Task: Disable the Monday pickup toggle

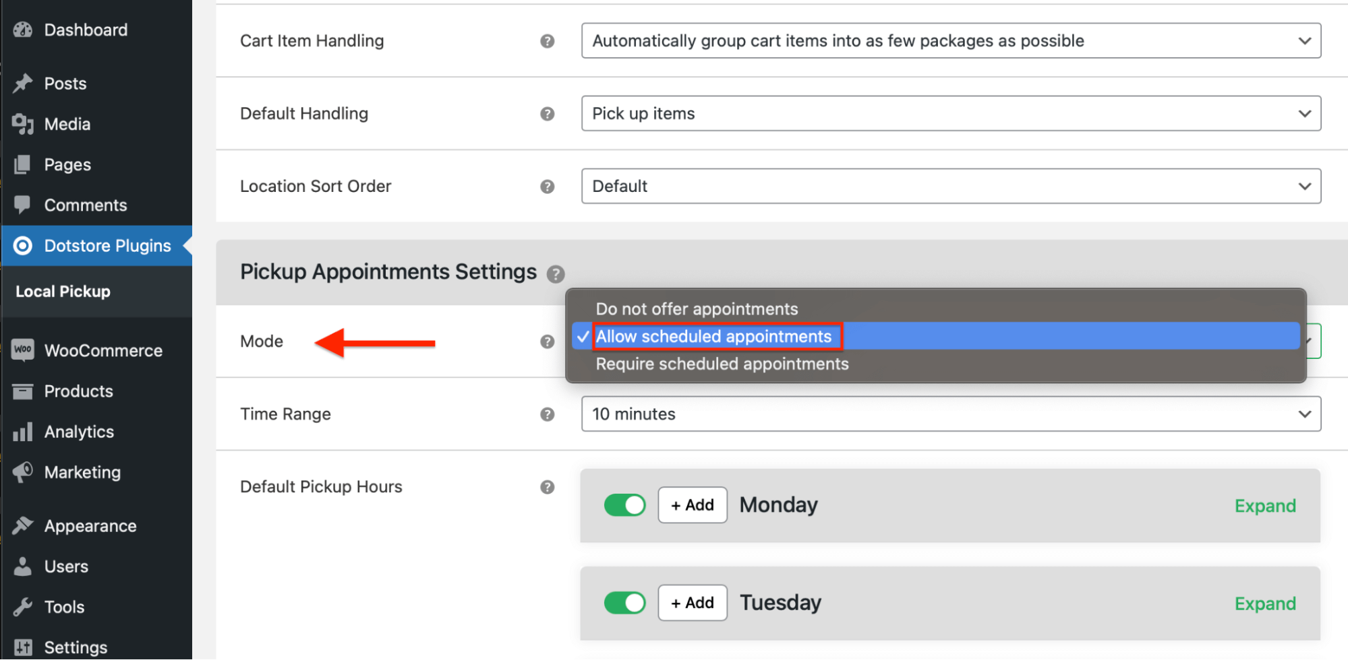Action: pos(624,504)
